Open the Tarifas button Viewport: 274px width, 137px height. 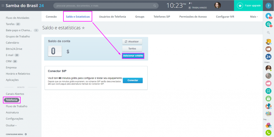(132, 49)
